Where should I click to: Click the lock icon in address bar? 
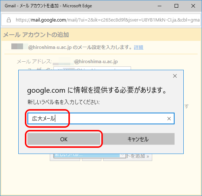(9, 20)
